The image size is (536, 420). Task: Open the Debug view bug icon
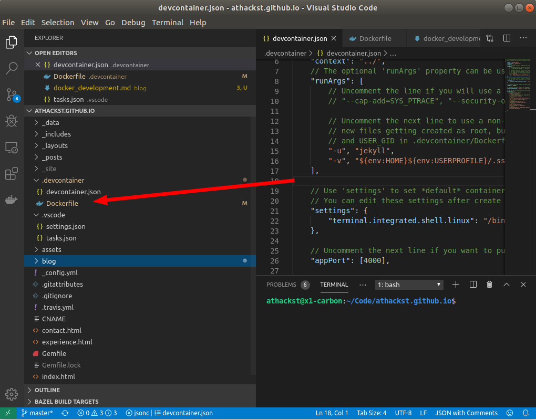[12, 121]
